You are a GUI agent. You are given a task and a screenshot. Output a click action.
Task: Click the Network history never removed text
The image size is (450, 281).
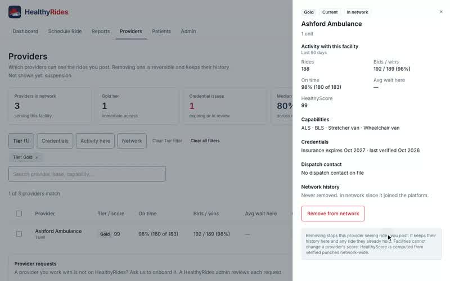(364, 196)
